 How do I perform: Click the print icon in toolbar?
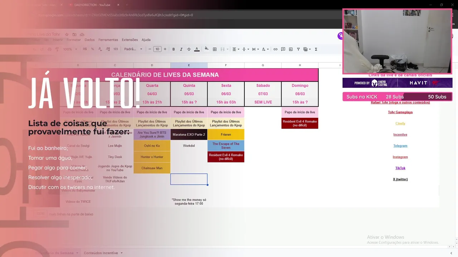(x=49, y=49)
